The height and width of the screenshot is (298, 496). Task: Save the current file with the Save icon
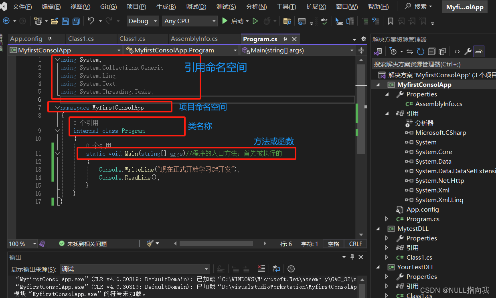tap(65, 21)
